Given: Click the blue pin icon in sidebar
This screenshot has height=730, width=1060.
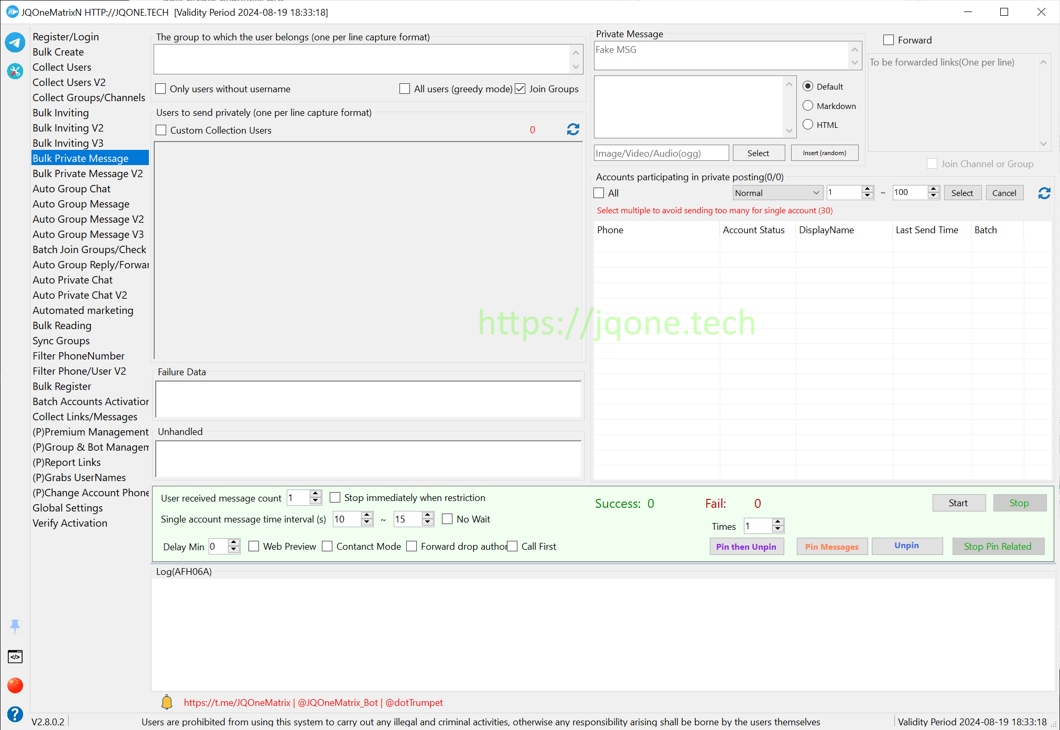Looking at the screenshot, I should [15, 626].
